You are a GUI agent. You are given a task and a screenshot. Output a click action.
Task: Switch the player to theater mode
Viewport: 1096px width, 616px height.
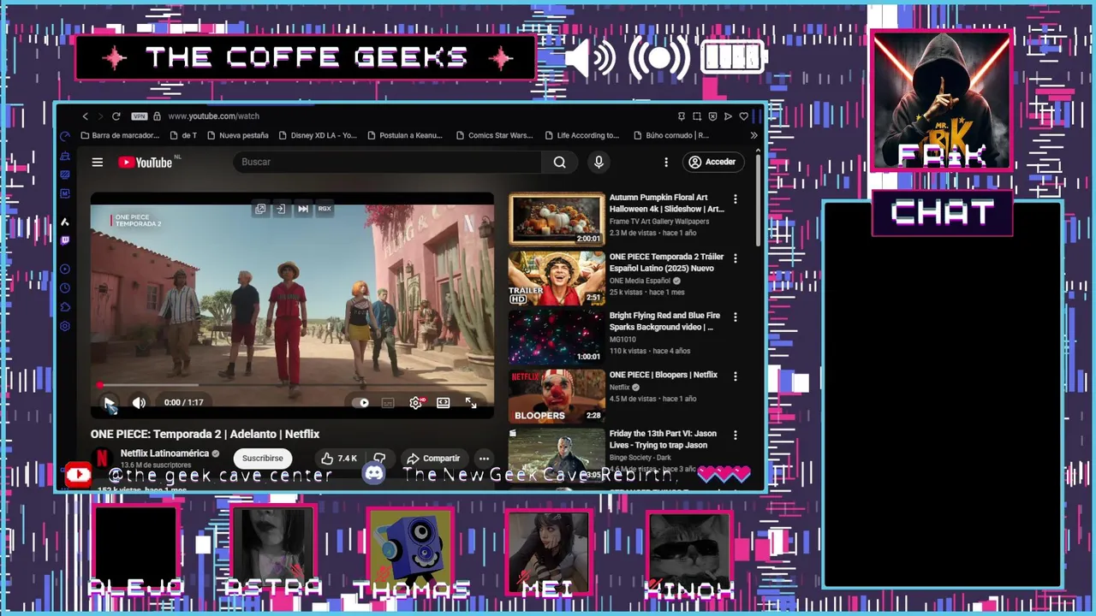[x=443, y=402]
